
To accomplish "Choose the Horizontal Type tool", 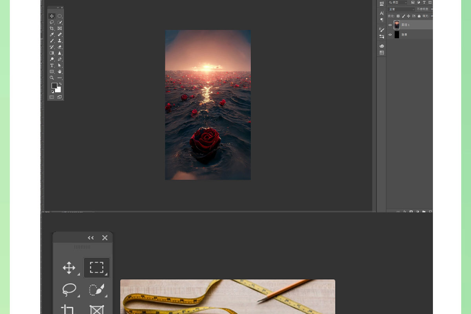I will (x=51, y=65).
